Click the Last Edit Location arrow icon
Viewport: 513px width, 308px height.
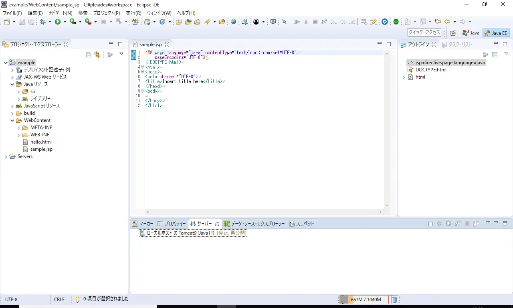point(438,22)
